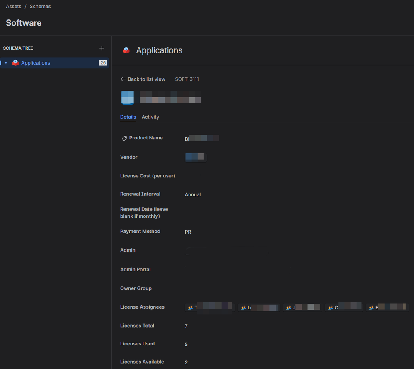The width and height of the screenshot is (414, 369).
Task: Click Renewal Interval value Annual
Action: coord(193,194)
